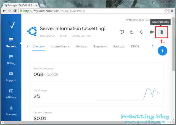The height and width of the screenshot is (125, 176).
Task: Show more tabs with right chevron
Action: 153,46
